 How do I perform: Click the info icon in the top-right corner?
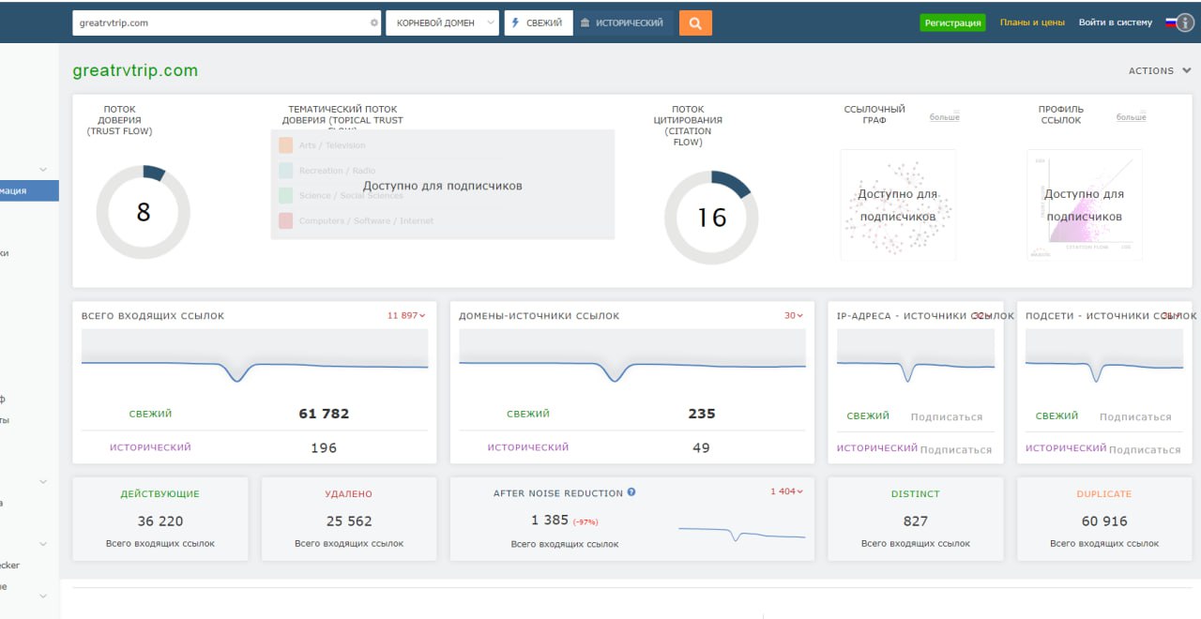[x=1186, y=23]
